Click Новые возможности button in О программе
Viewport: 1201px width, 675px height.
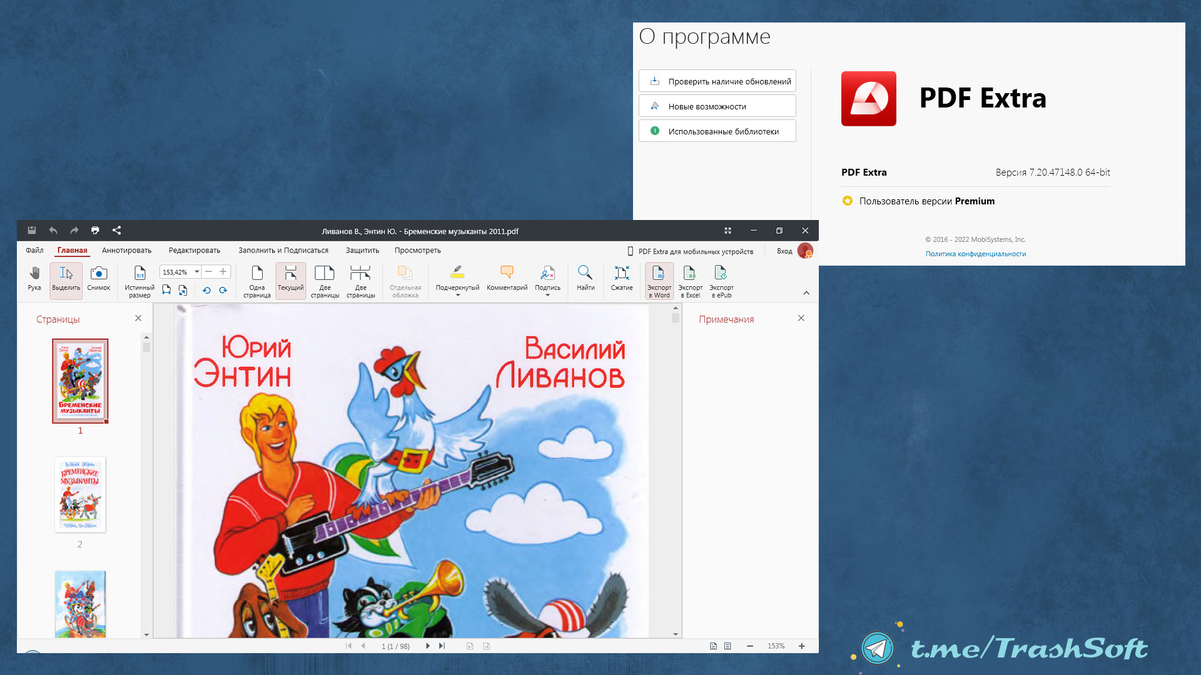point(717,106)
